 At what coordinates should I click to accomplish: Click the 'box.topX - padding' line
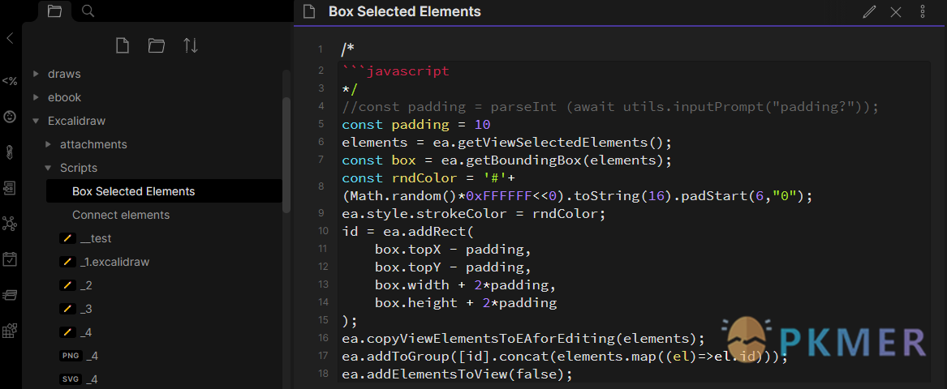(453, 249)
